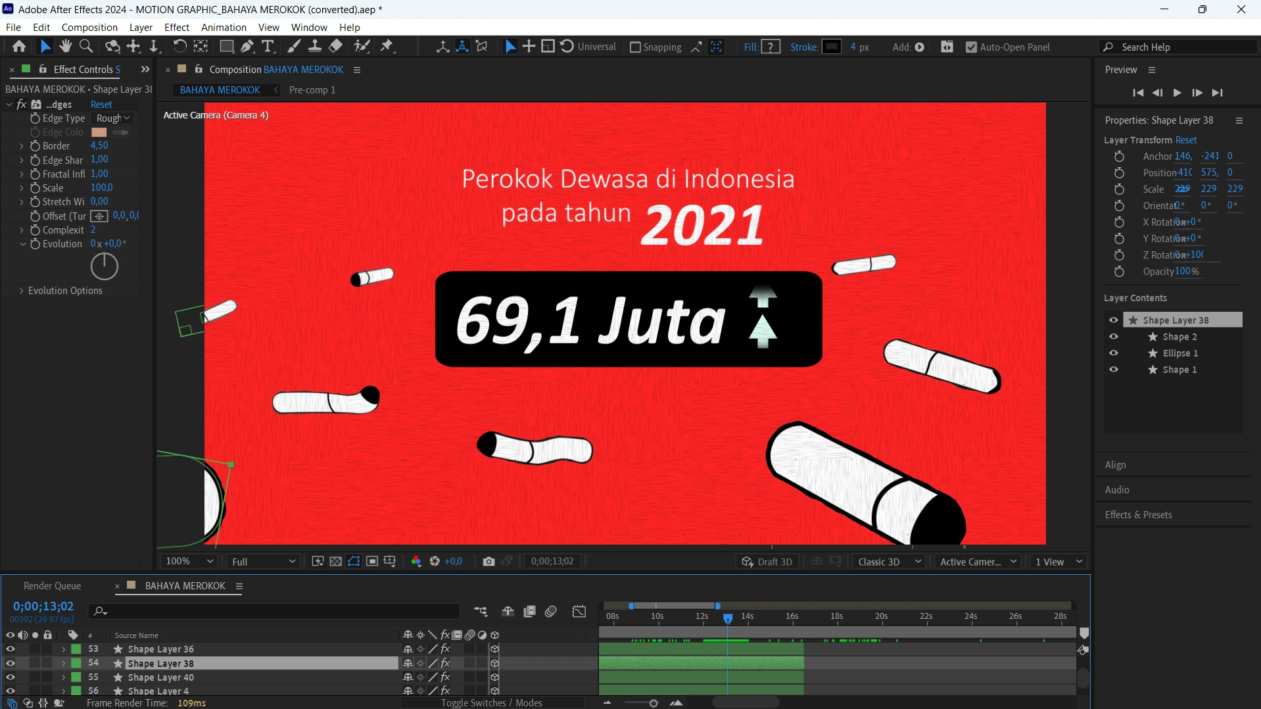Open the Edge Type Rough dropdown
The width and height of the screenshot is (1261, 709).
[113, 118]
